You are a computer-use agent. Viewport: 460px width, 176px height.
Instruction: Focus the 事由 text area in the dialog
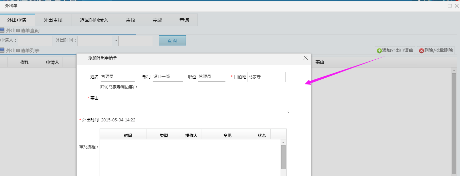pos(194,98)
